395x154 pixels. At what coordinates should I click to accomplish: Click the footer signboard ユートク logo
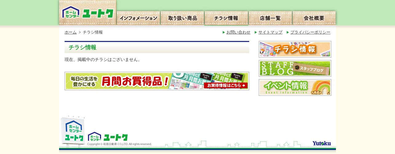tap(73, 131)
